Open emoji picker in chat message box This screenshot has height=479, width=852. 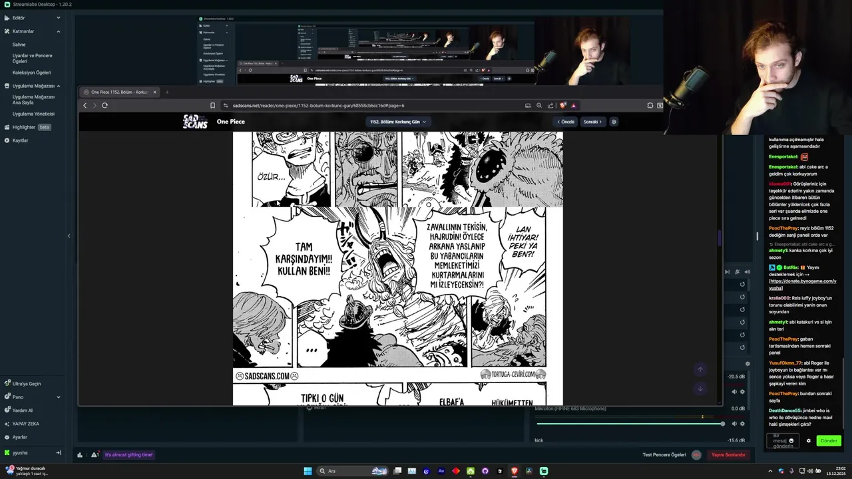(x=791, y=440)
